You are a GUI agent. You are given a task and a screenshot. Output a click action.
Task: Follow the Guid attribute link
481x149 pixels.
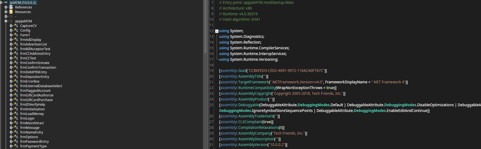pyautogui.click(x=242, y=71)
